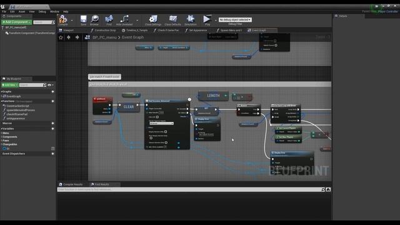
Task: Open Find in blueprint tool
Action: [109, 20]
